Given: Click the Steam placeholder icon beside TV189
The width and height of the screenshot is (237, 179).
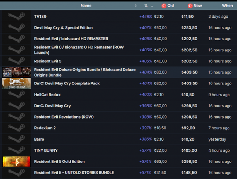Looking at the screenshot, I should 16,17.
